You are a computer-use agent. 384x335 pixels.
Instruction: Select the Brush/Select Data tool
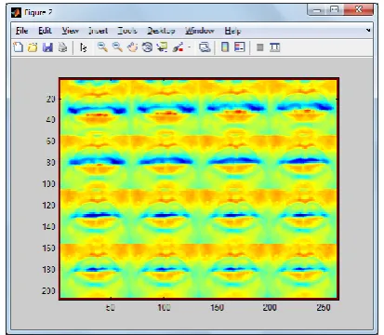coord(178,47)
